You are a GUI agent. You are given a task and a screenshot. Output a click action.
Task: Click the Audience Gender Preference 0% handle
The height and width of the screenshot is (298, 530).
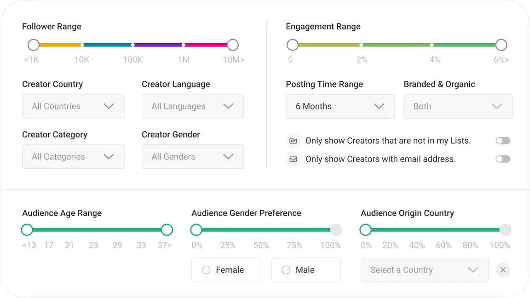coord(196,230)
